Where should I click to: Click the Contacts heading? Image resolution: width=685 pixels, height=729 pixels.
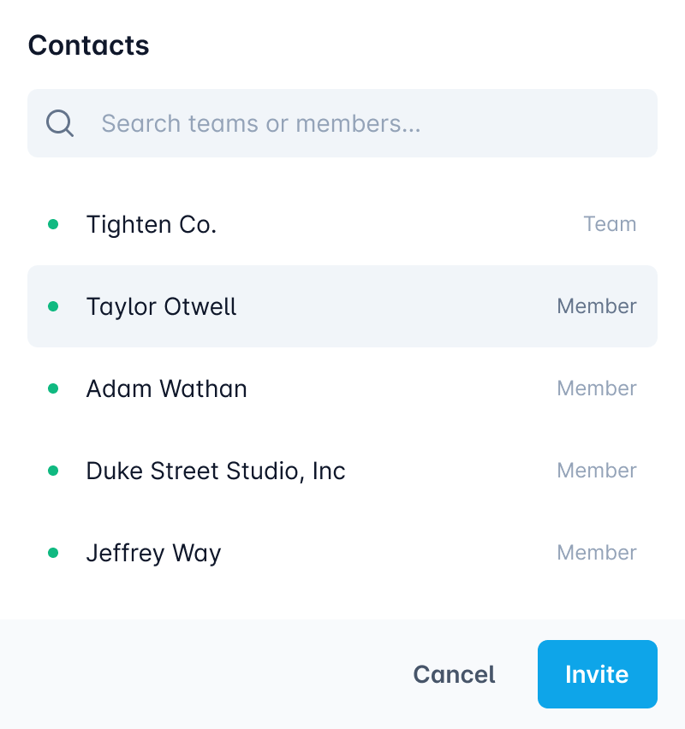coord(89,45)
